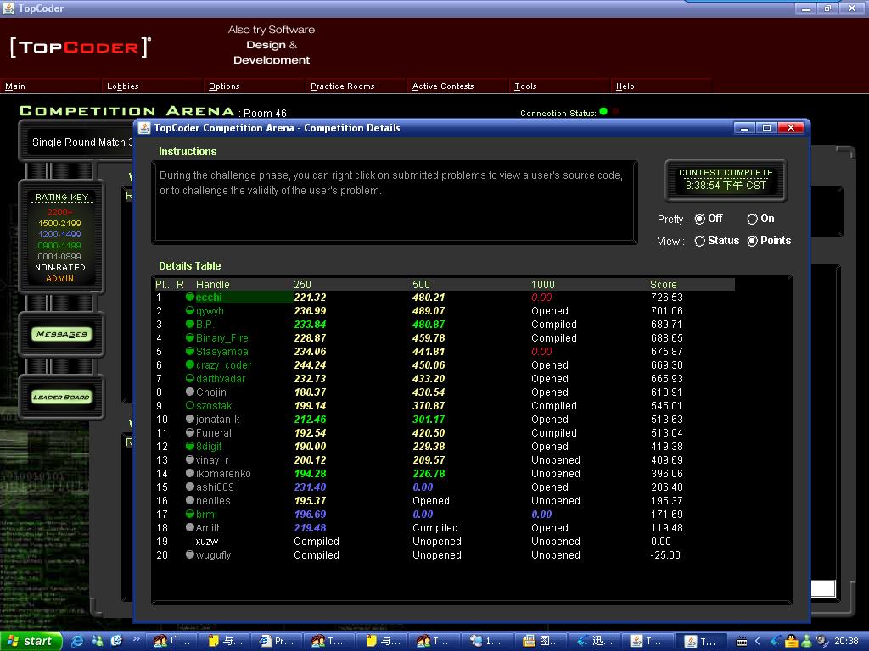The width and height of the screenshot is (869, 651).
Task: Click crazy_coder's 250 score 244.24
Action: tap(310, 364)
